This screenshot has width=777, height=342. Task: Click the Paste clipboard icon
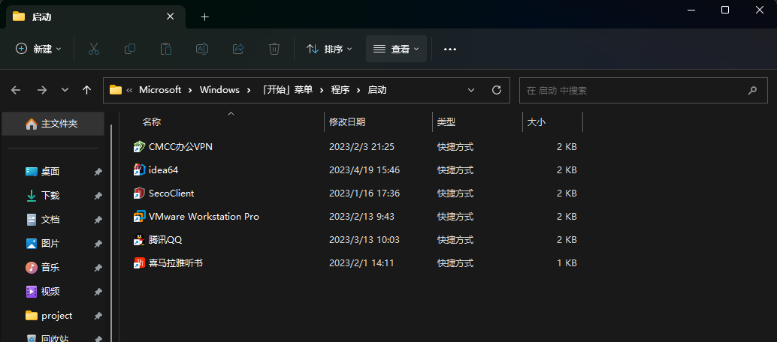[166, 49]
